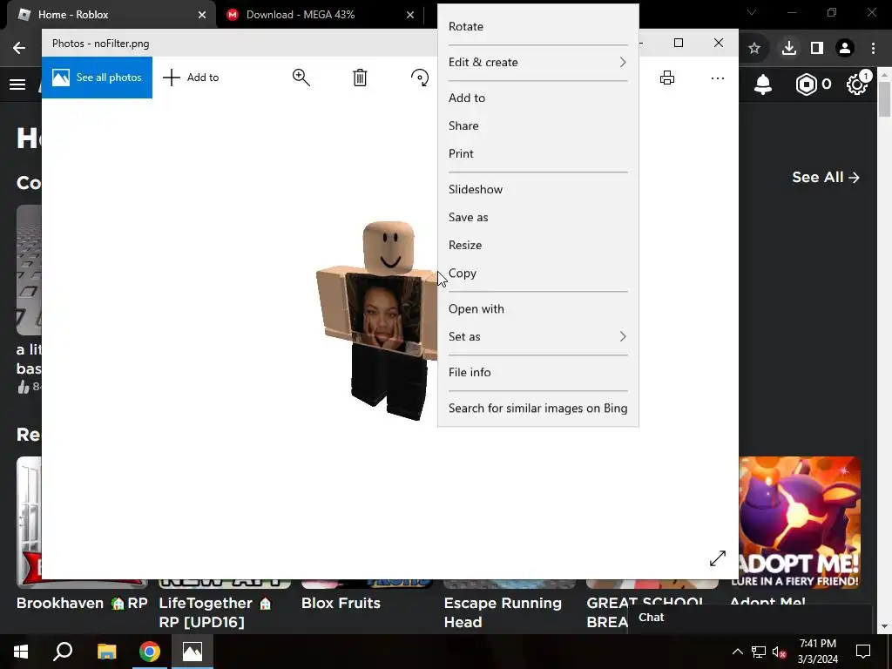
Task: Toggle Chrome side panel icon
Action: click(x=817, y=49)
